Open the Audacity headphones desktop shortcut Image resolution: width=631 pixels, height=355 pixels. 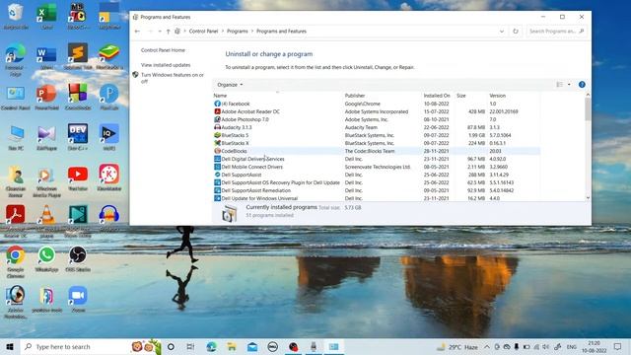[x=109, y=218]
